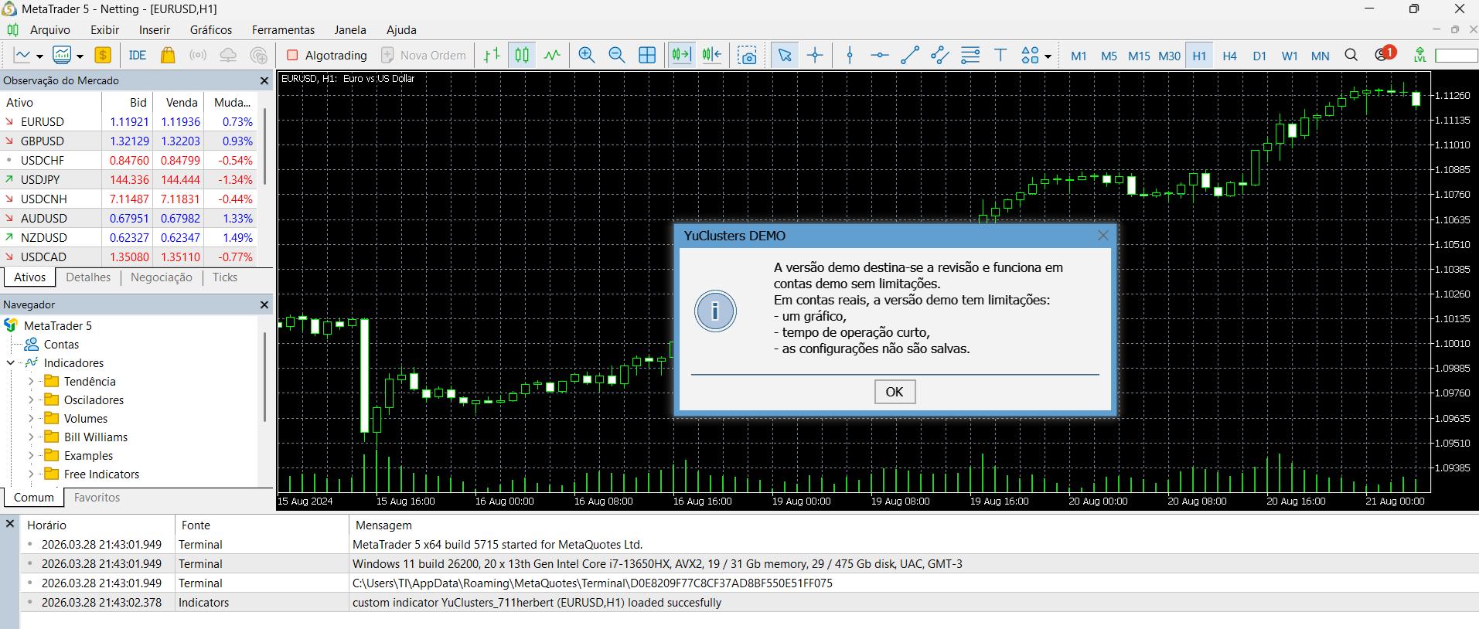Select D1 timeframe
The height and width of the screenshot is (629, 1479).
(1259, 56)
